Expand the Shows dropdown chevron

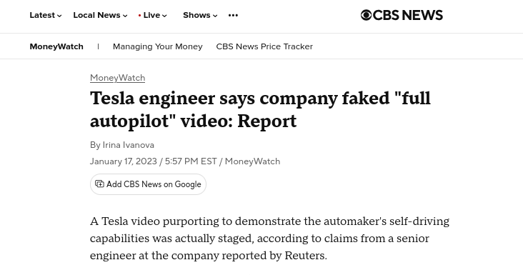click(x=215, y=16)
